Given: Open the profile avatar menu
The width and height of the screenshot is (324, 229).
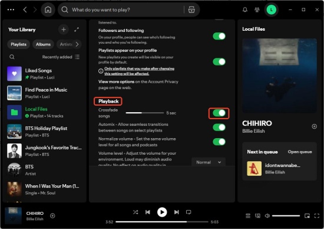Looking at the screenshot, I should [x=272, y=9].
